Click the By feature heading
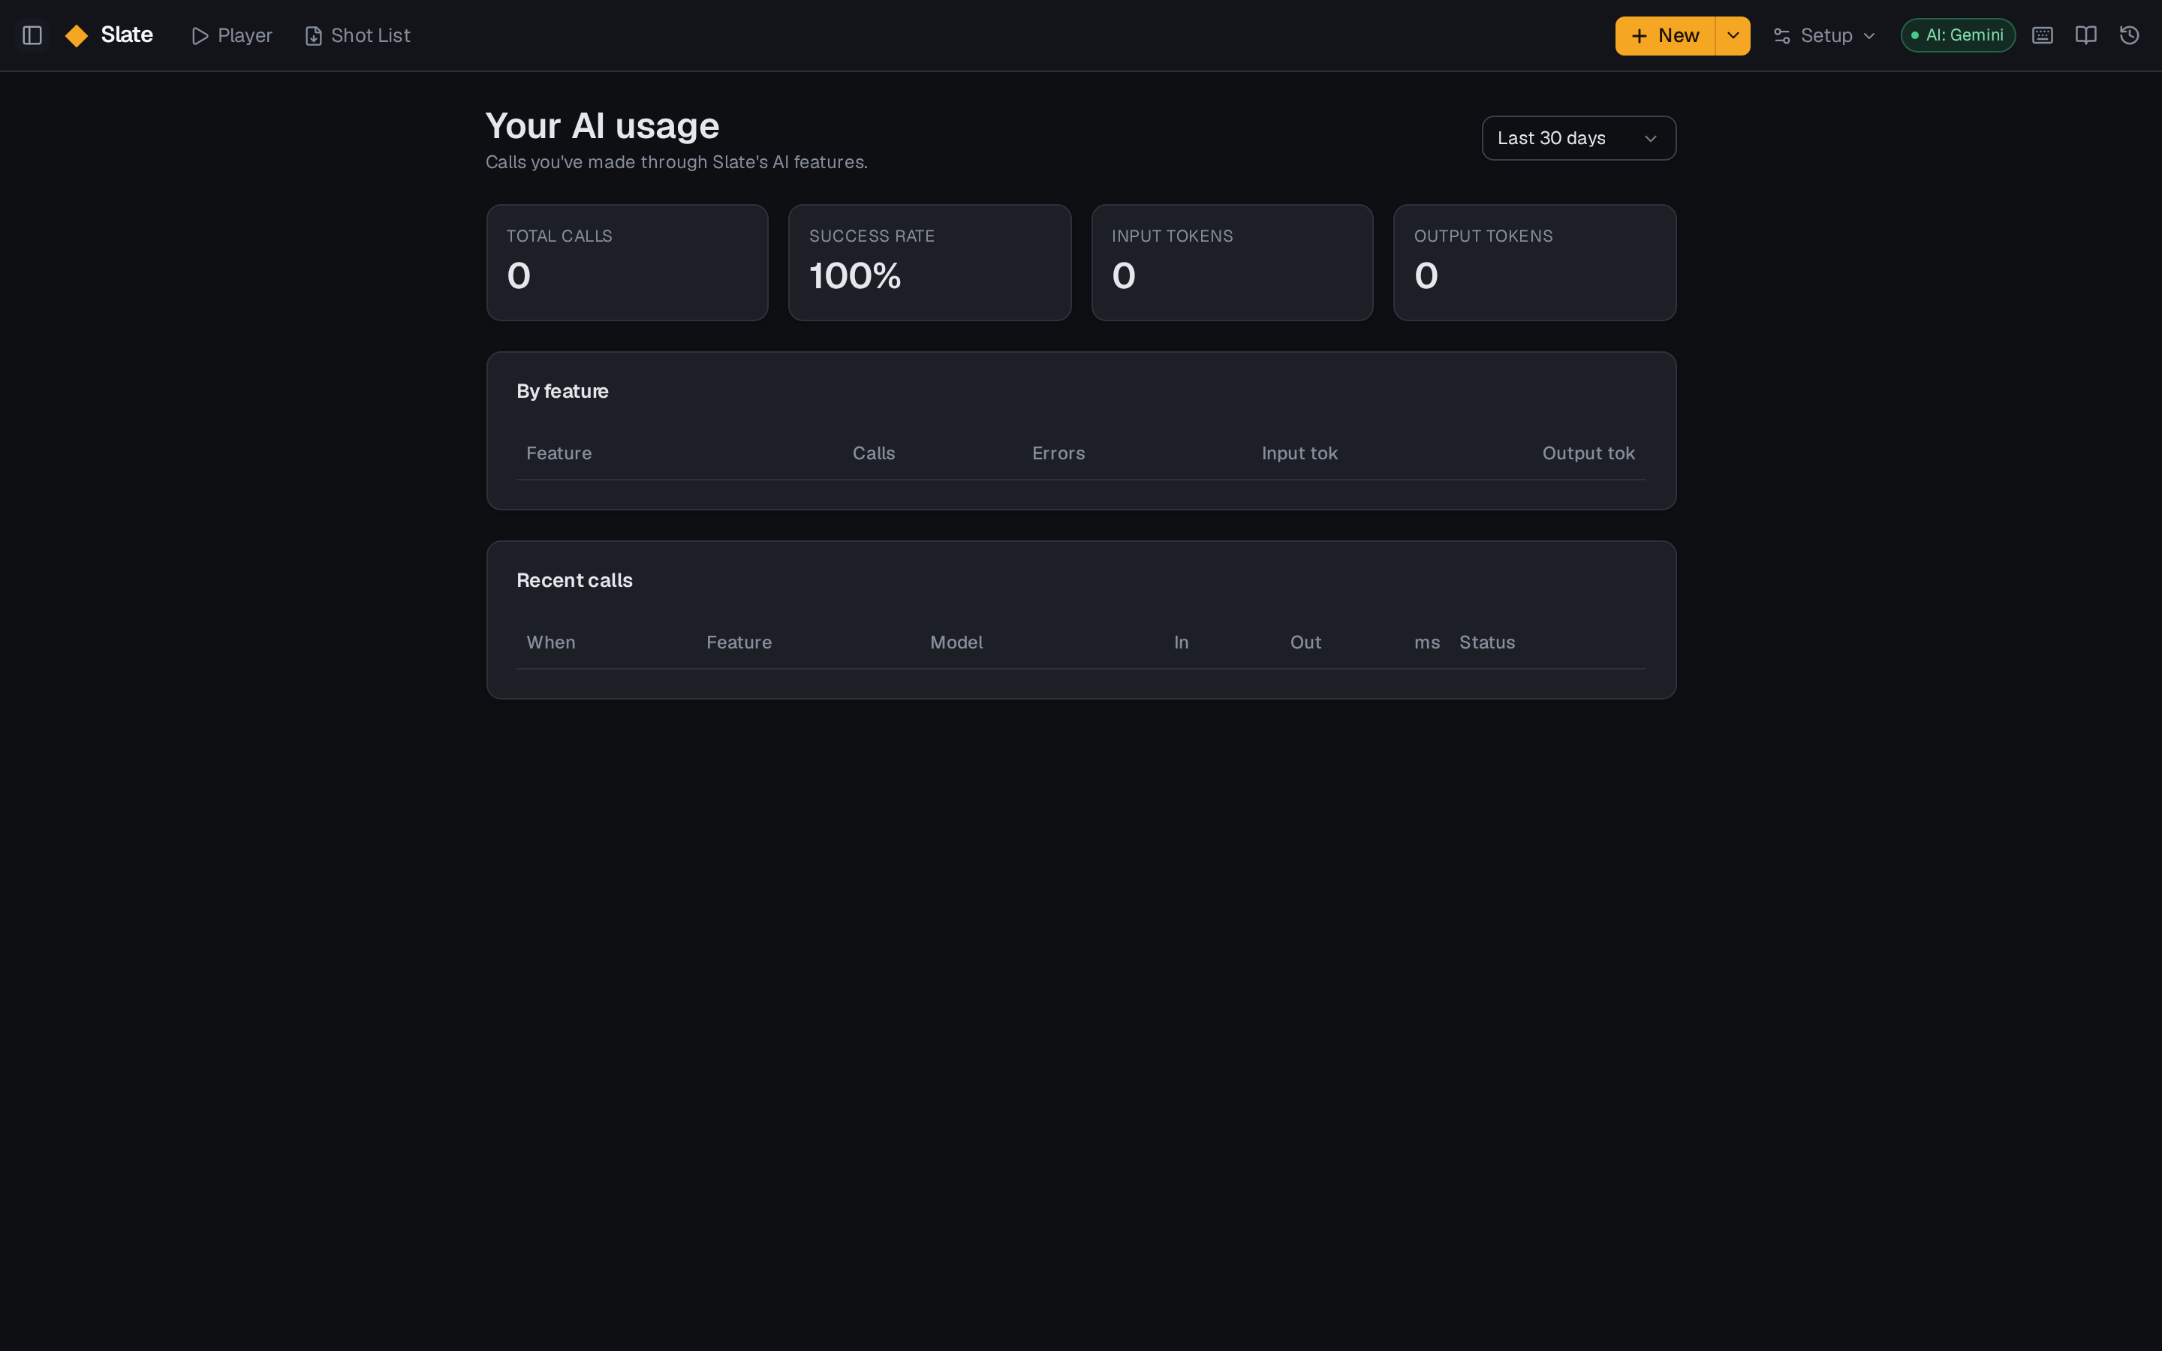The width and height of the screenshot is (2162, 1351). pos(563,391)
